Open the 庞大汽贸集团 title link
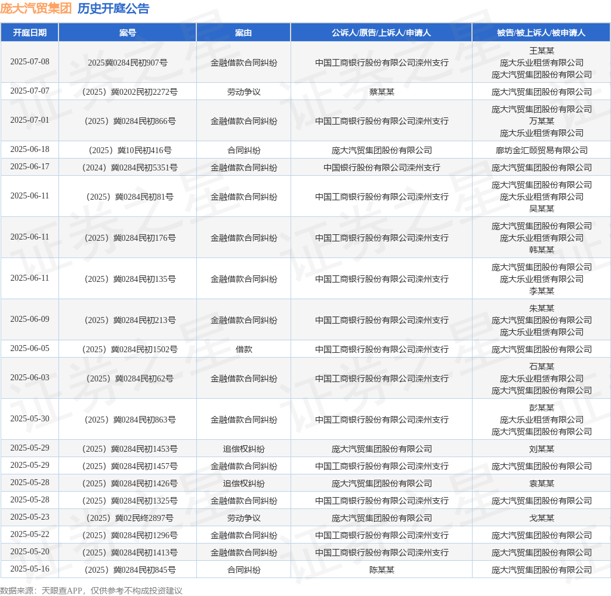Viewport: 611px width, 596px height. [36, 8]
